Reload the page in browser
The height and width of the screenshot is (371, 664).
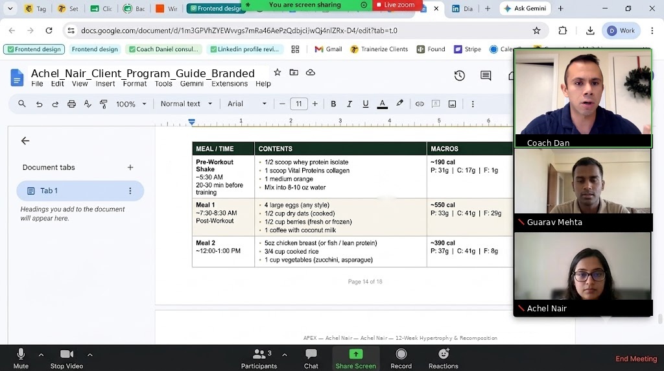pos(49,30)
